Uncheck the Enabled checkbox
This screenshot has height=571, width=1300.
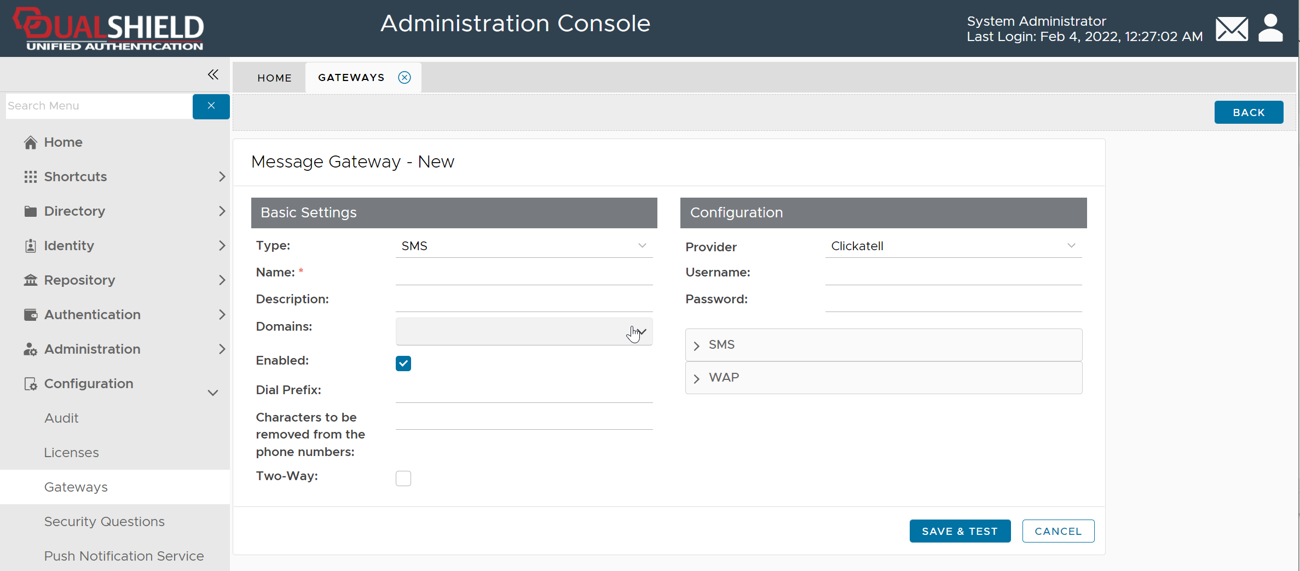pyautogui.click(x=403, y=364)
